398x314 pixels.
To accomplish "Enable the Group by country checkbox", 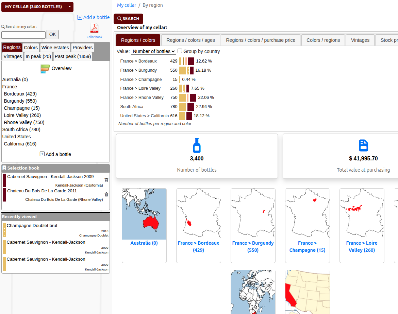I will tap(179, 51).
